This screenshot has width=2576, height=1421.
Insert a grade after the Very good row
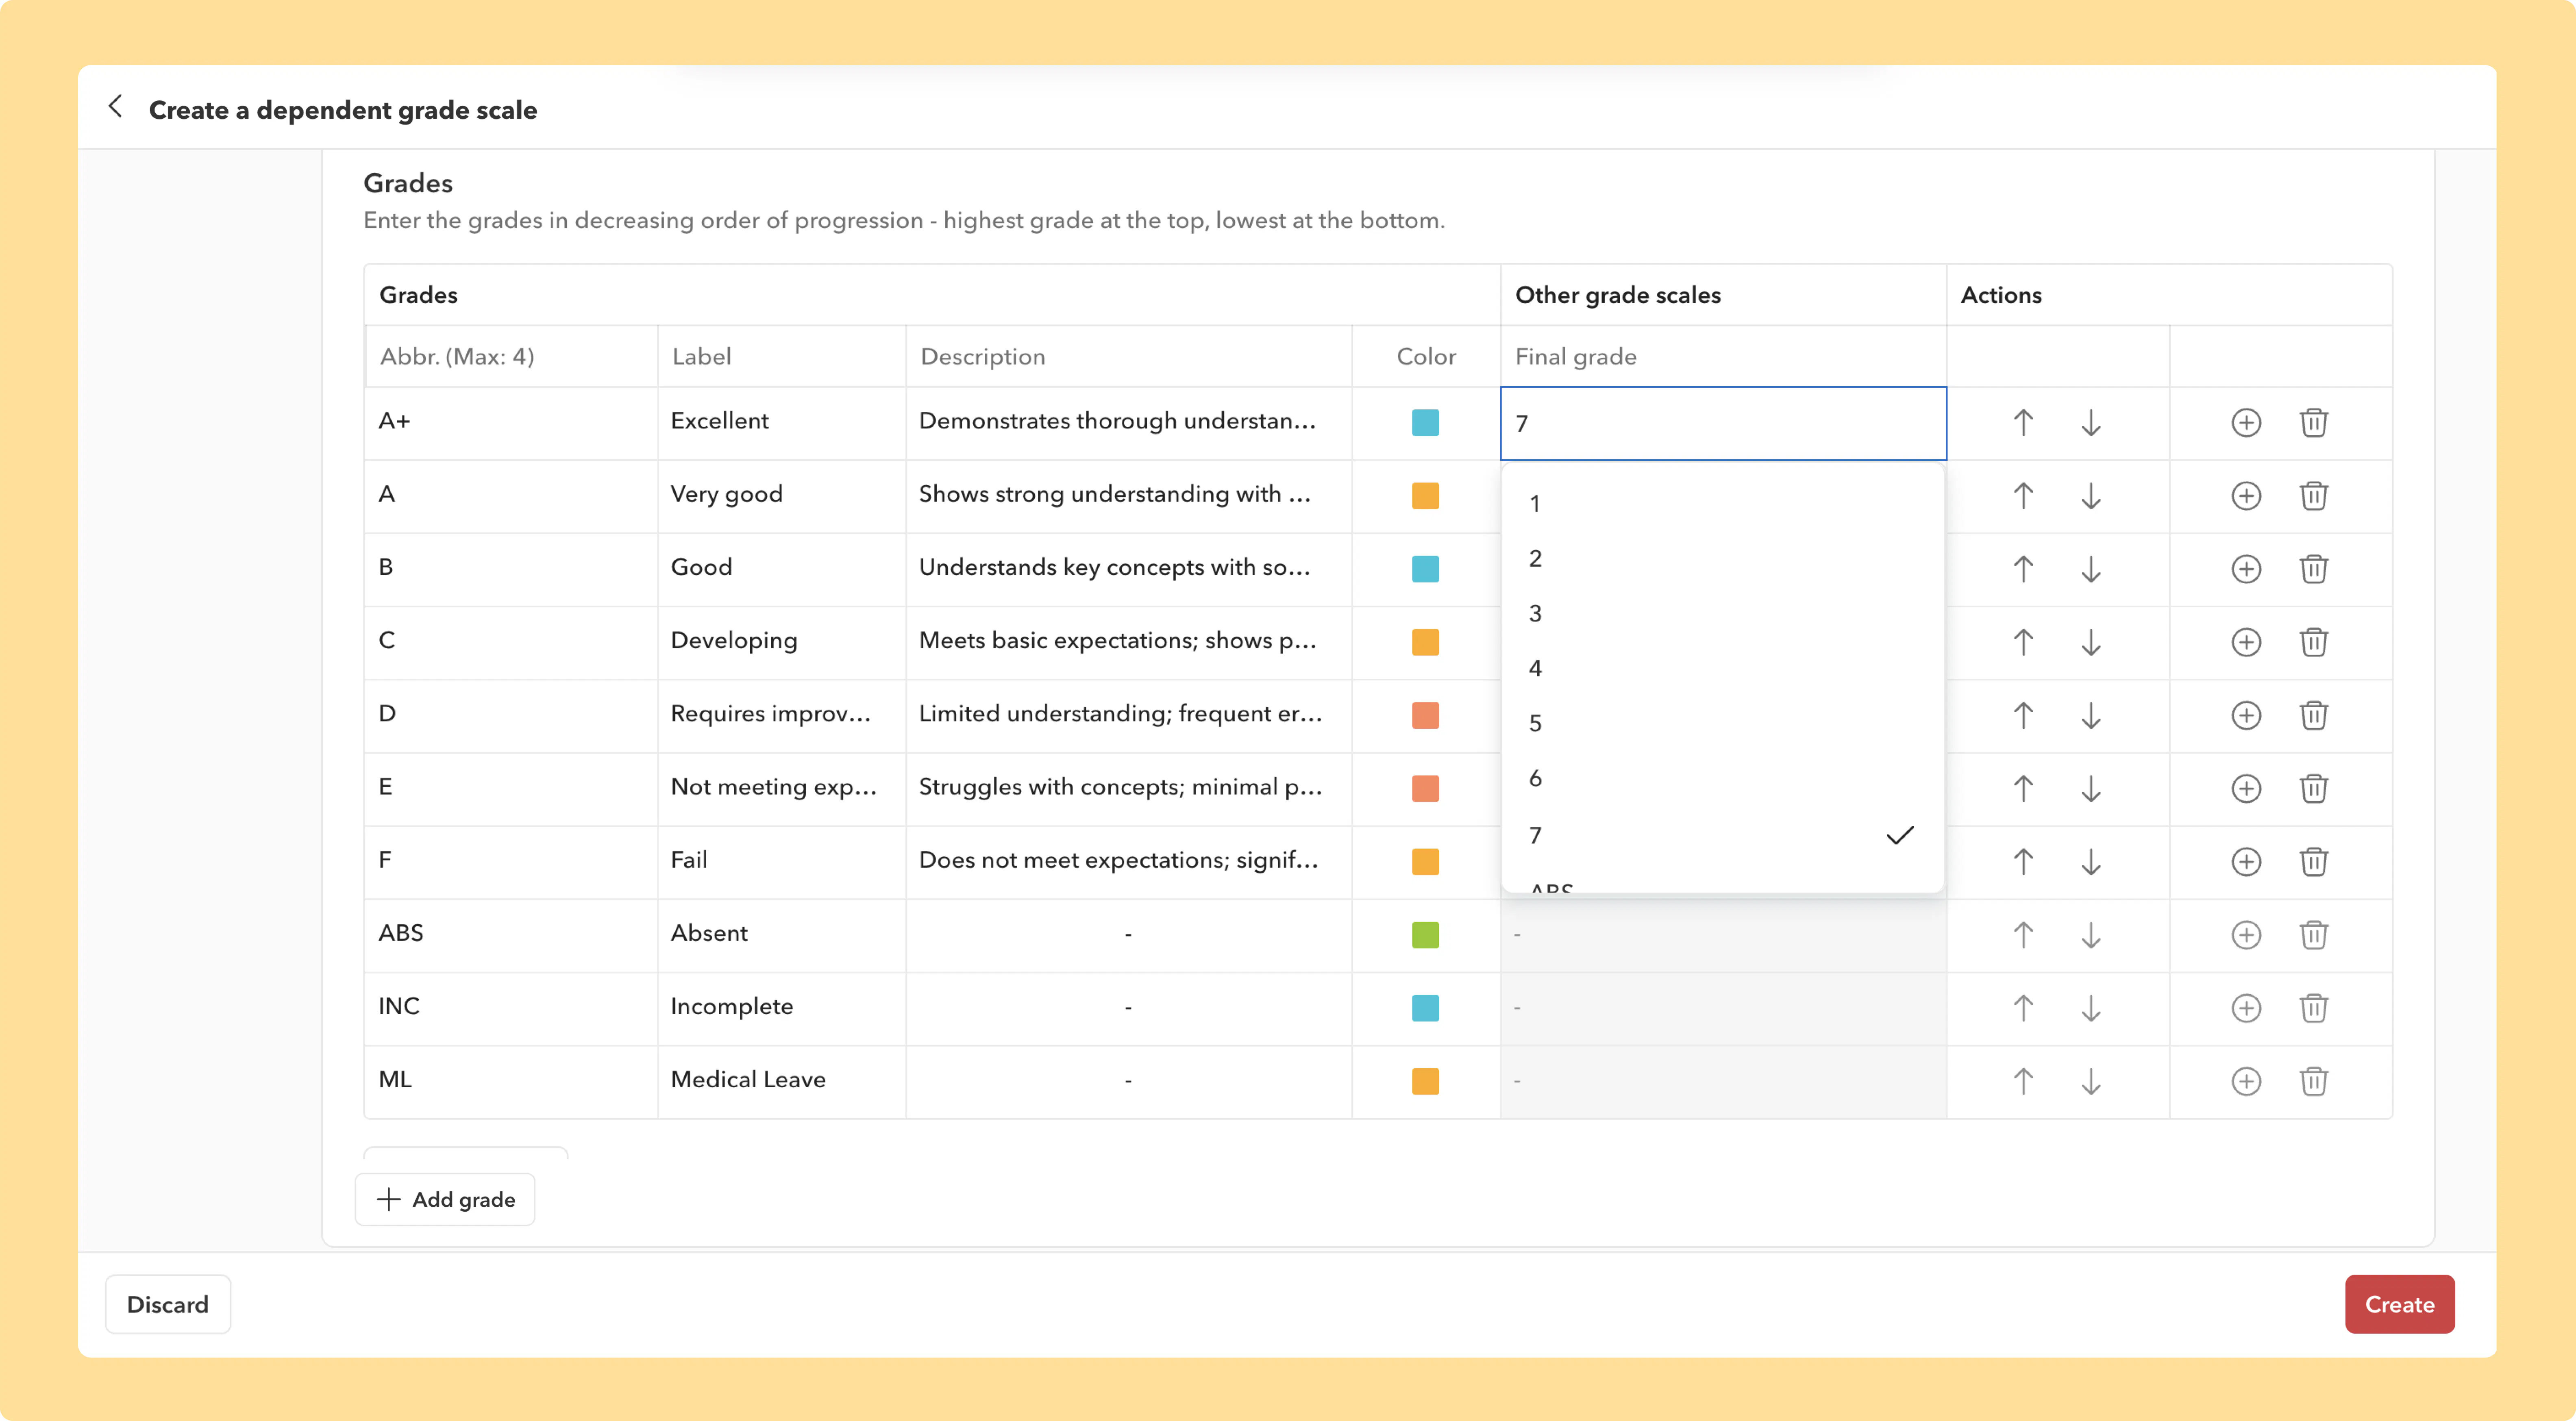coord(2246,496)
